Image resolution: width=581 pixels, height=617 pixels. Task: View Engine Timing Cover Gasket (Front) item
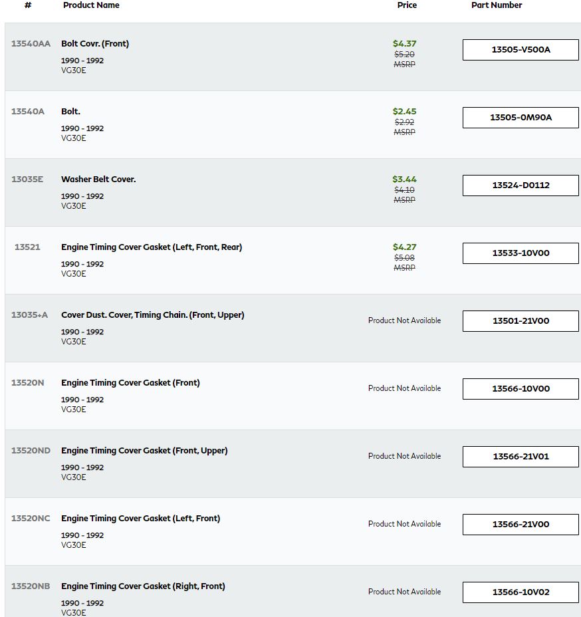130,383
